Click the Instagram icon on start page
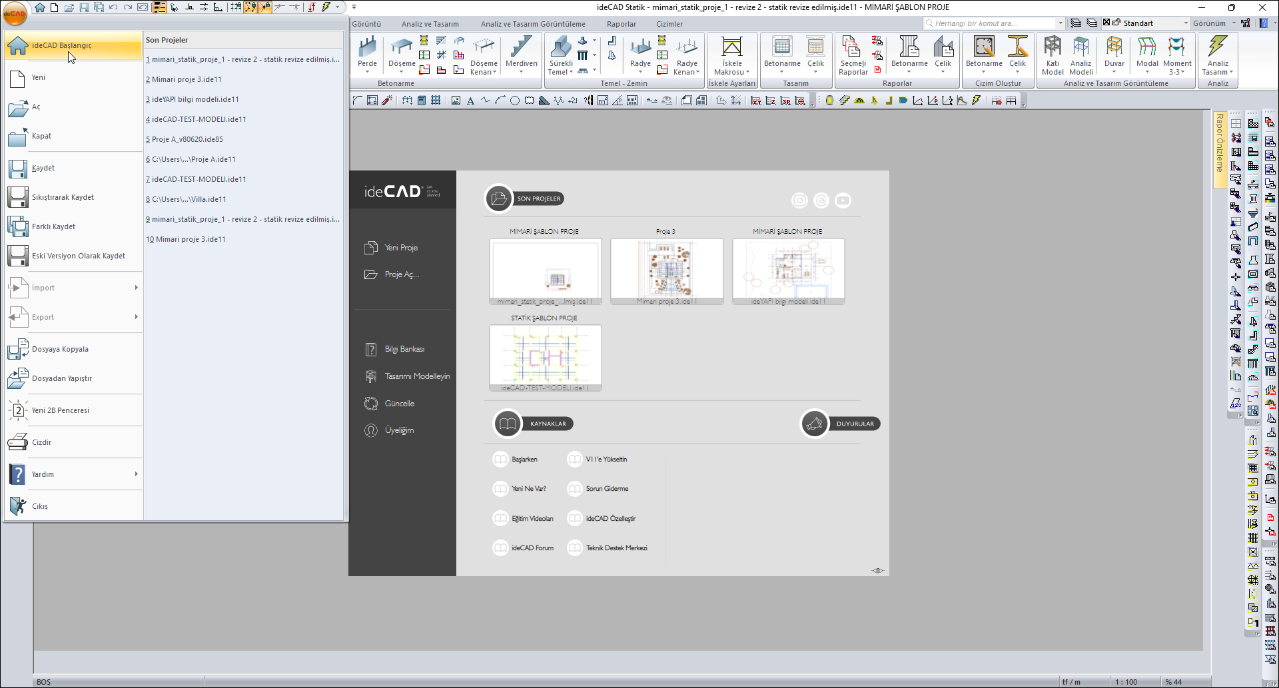1279x688 pixels. [x=799, y=200]
